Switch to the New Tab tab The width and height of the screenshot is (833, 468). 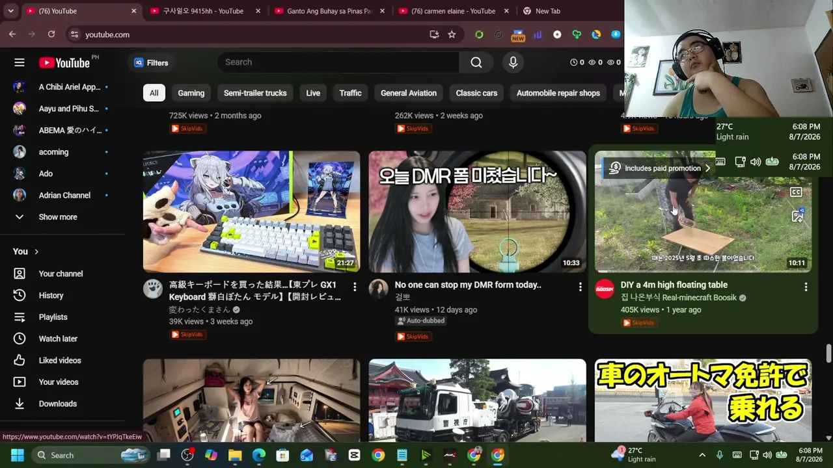(547, 11)
